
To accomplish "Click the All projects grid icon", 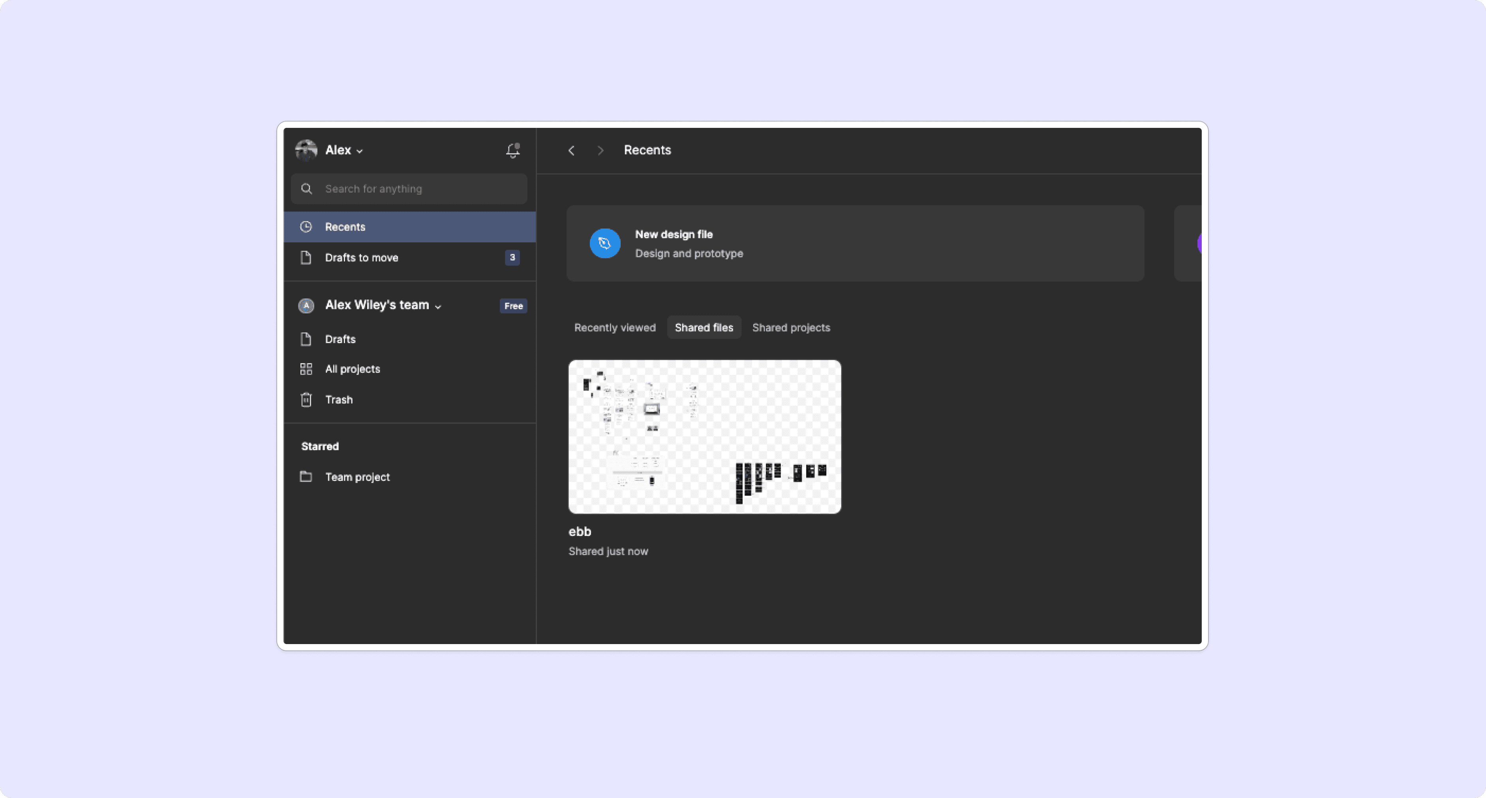I will click(306, 369).
